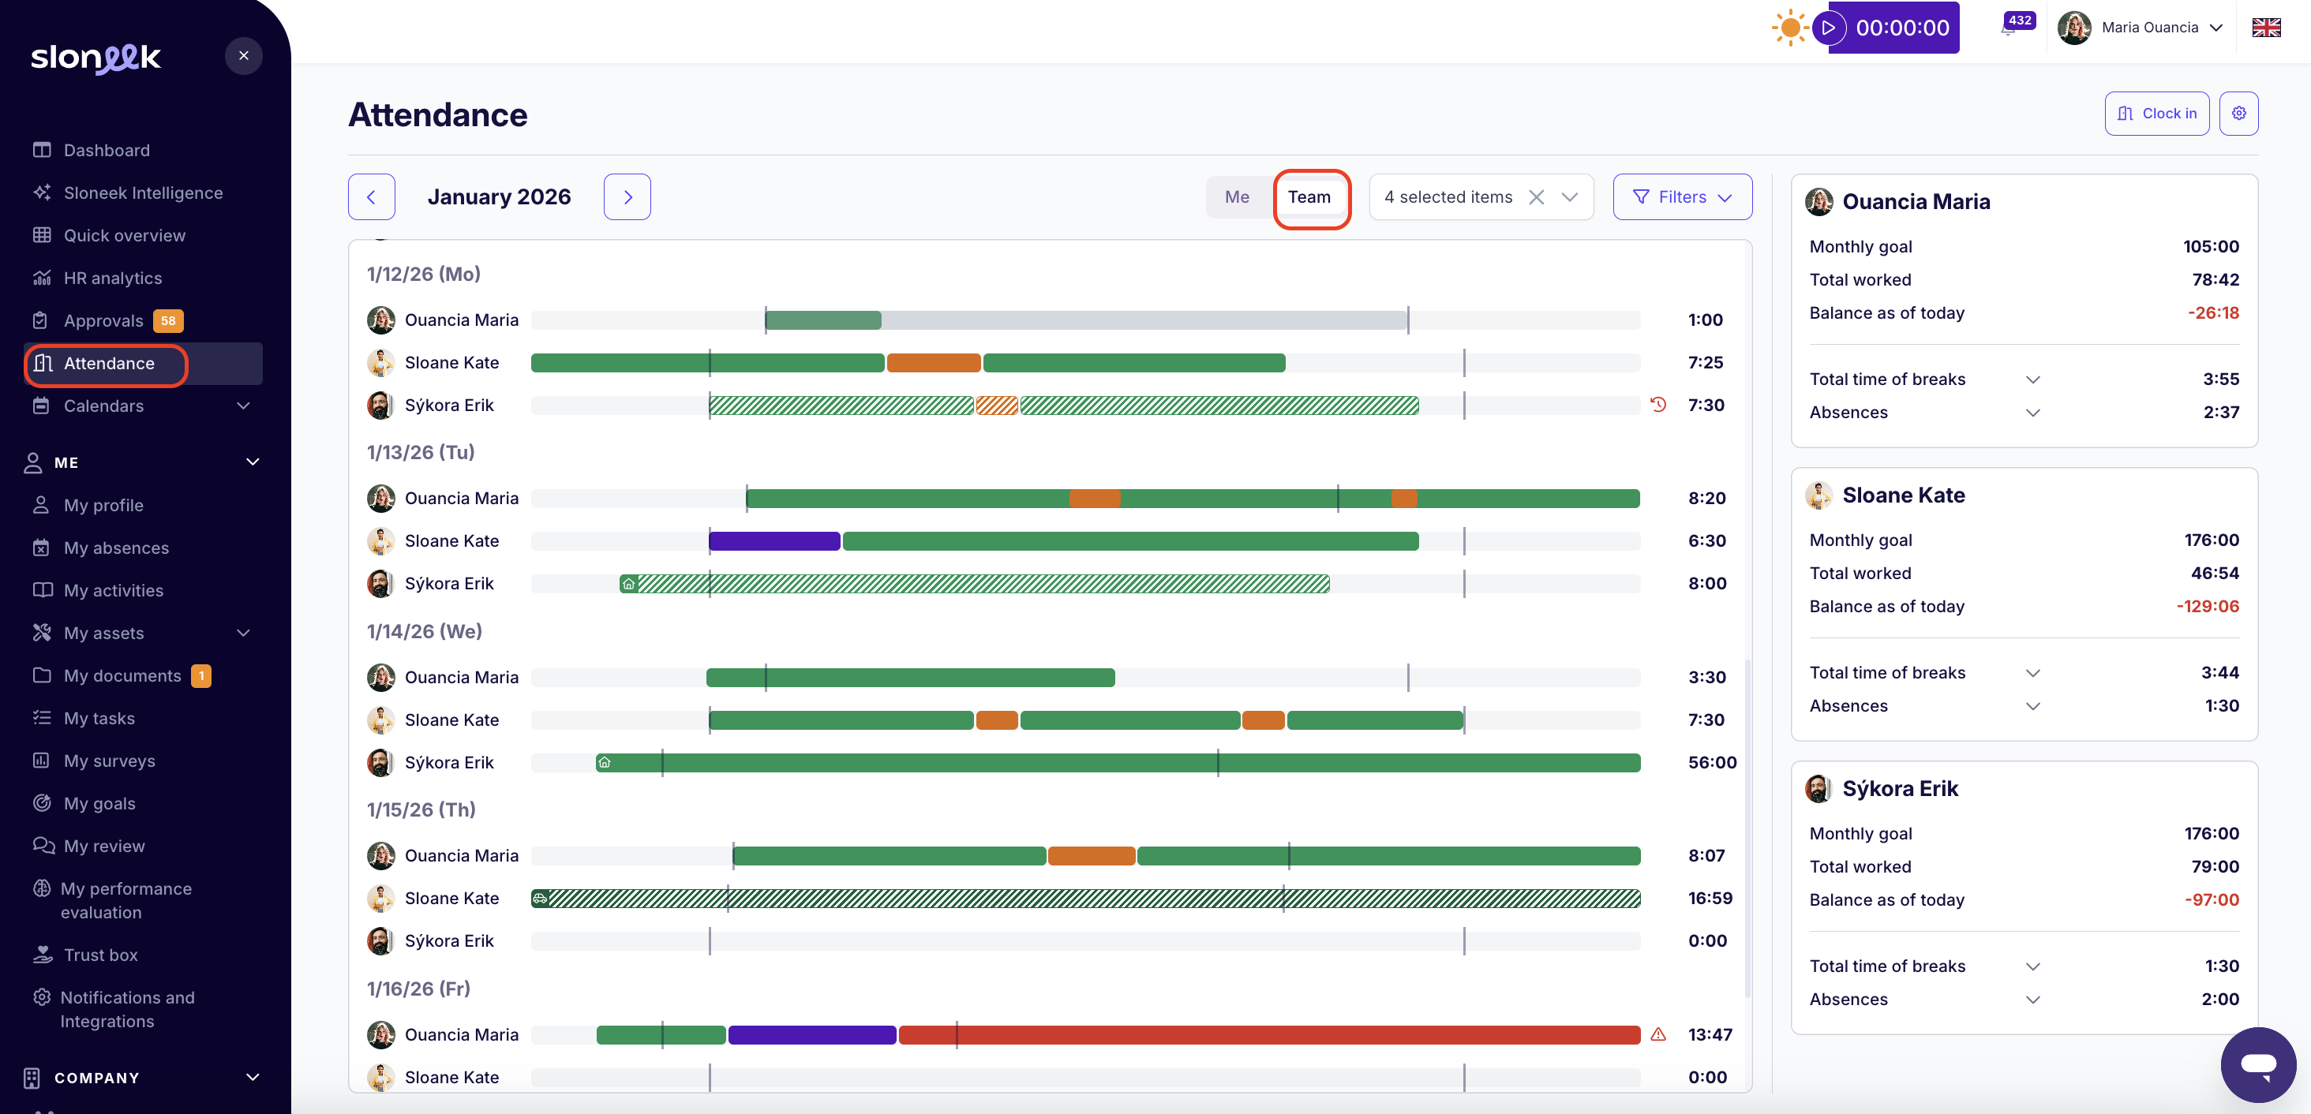Open the chat support bubble

pos(2257,1064)
